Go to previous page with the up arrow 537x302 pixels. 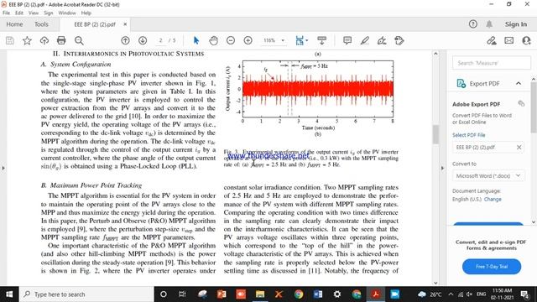point(125,40)
